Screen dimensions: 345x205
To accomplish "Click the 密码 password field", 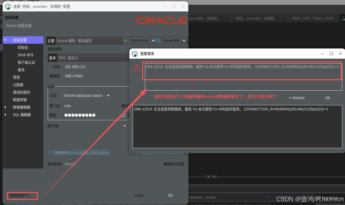I will point(91,115).
